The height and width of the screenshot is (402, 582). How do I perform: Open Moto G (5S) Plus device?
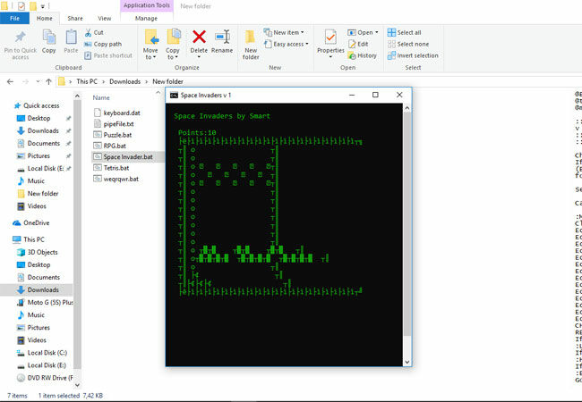tap(45, 303)
